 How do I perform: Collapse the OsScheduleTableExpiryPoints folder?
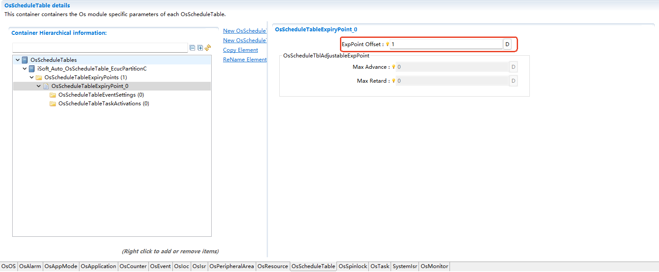32,77
